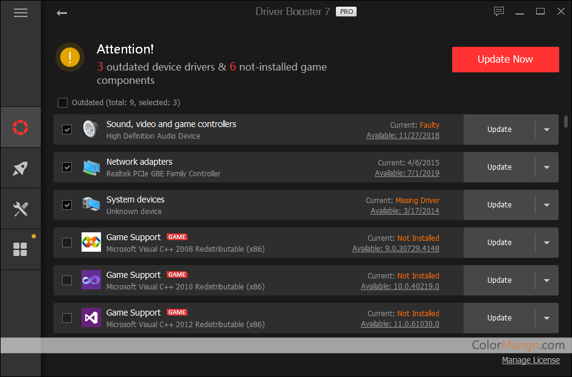572x377 pixels.
Task: Open Available: 9.0.30729.4148 details
Action: click(396, 249)
